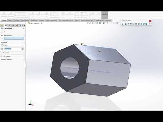Switch to Bottom view in Standard Views
Screen dimensions: 163x122
[139, 24]
